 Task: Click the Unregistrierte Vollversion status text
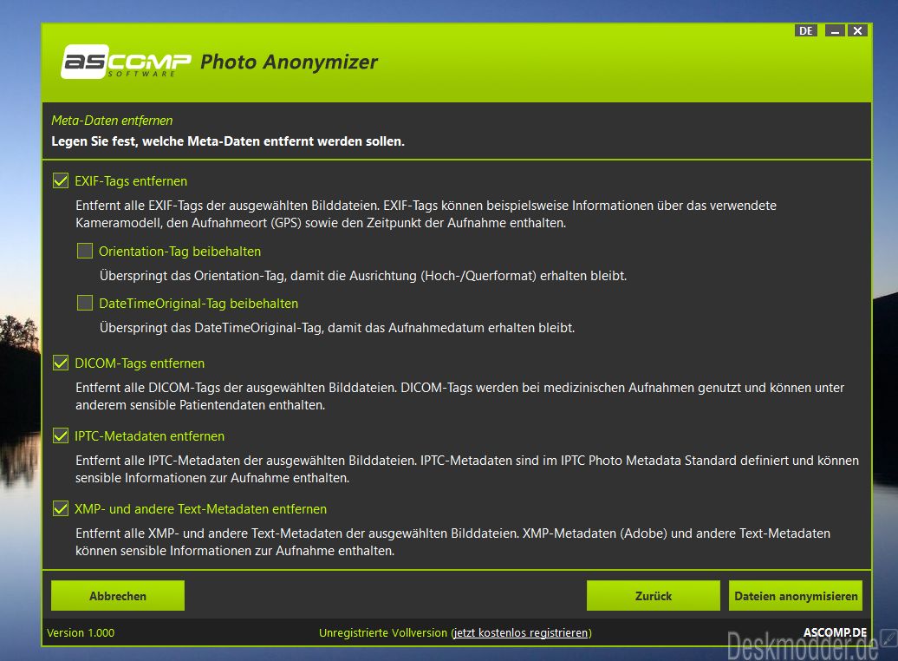[382, 633]
